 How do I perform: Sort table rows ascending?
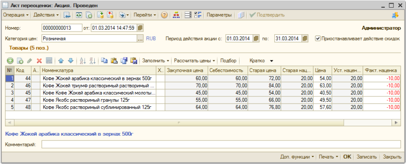(x=83, y=61)
